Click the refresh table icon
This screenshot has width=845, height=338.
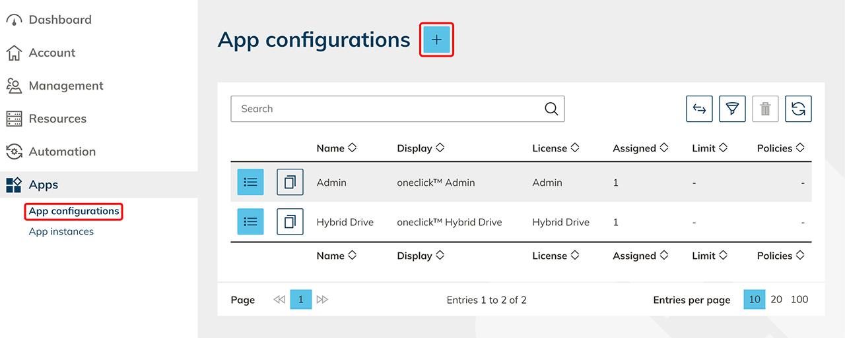coord(798,109)
